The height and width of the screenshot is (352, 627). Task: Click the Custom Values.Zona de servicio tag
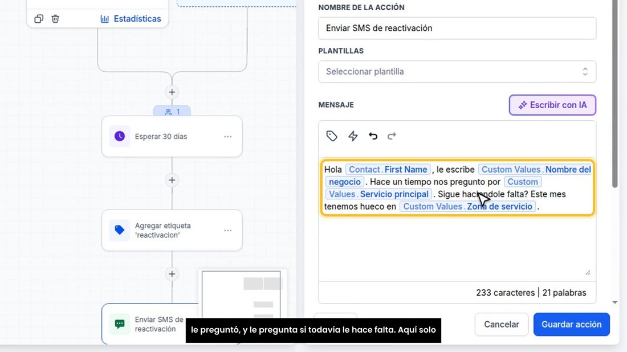click(467, 207)
